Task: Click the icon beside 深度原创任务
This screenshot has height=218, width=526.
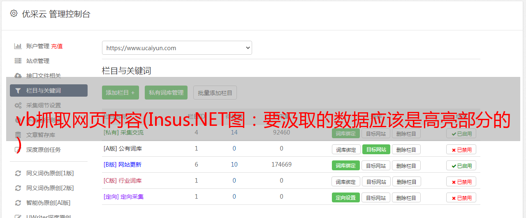Action: (x=18, y=150)
